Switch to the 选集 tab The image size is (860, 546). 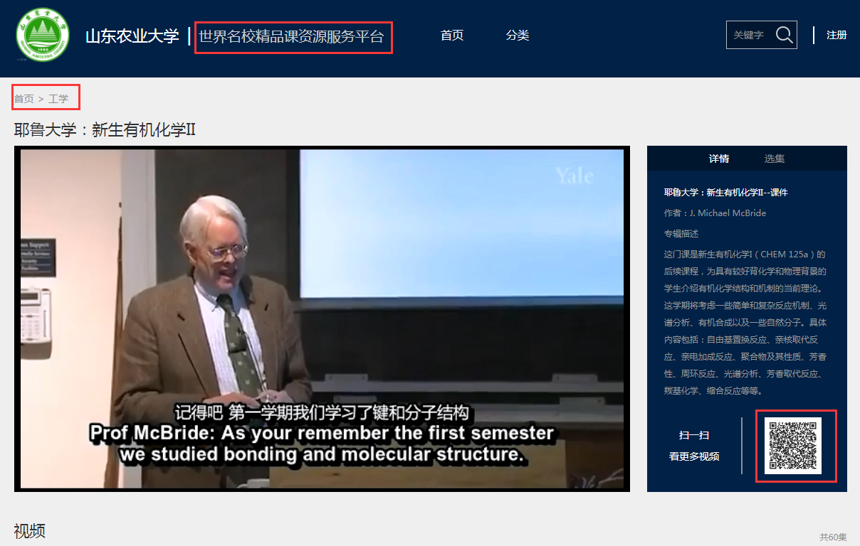775,159
